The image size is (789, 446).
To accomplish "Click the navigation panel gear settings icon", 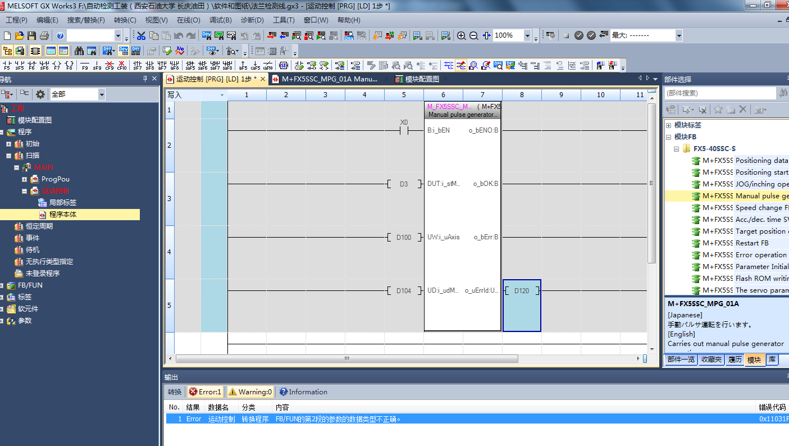I will (40, 94).
